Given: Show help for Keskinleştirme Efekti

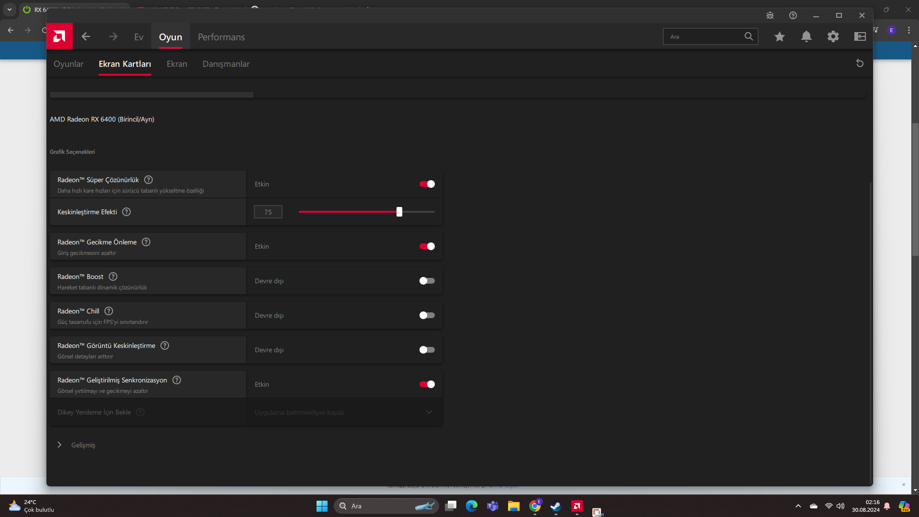Looking at the screenshot, I should (126, 212).
